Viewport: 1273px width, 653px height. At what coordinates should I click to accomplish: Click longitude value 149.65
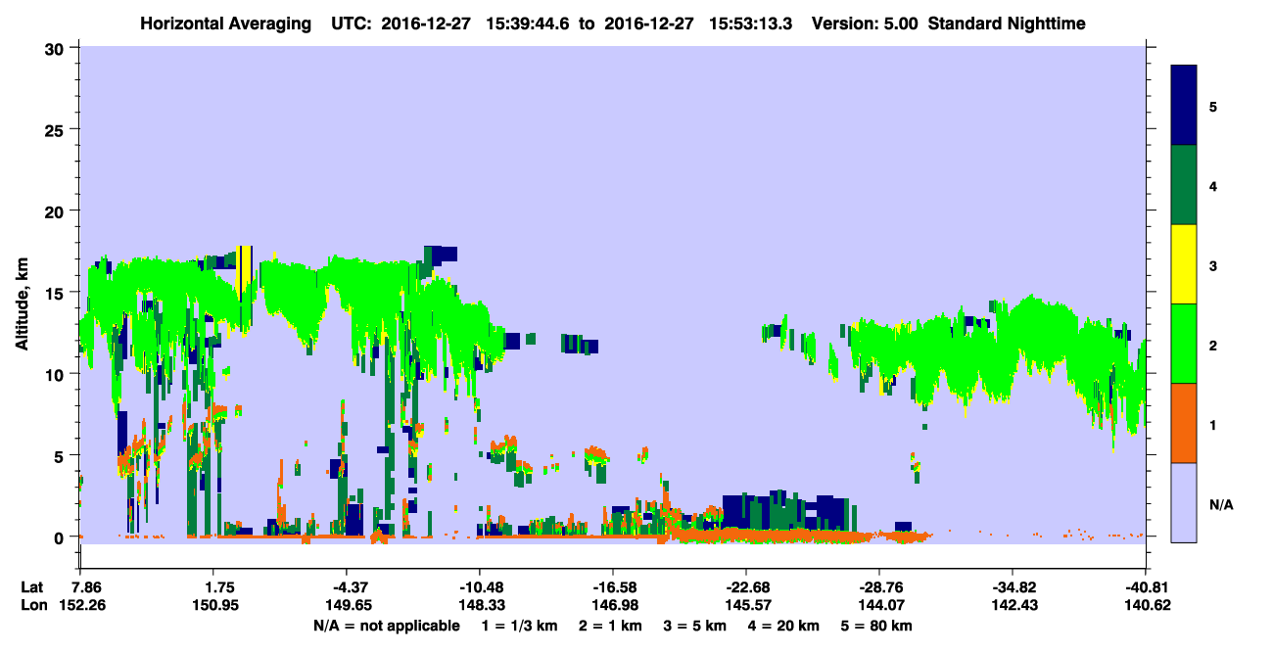[x=350, y=606]
